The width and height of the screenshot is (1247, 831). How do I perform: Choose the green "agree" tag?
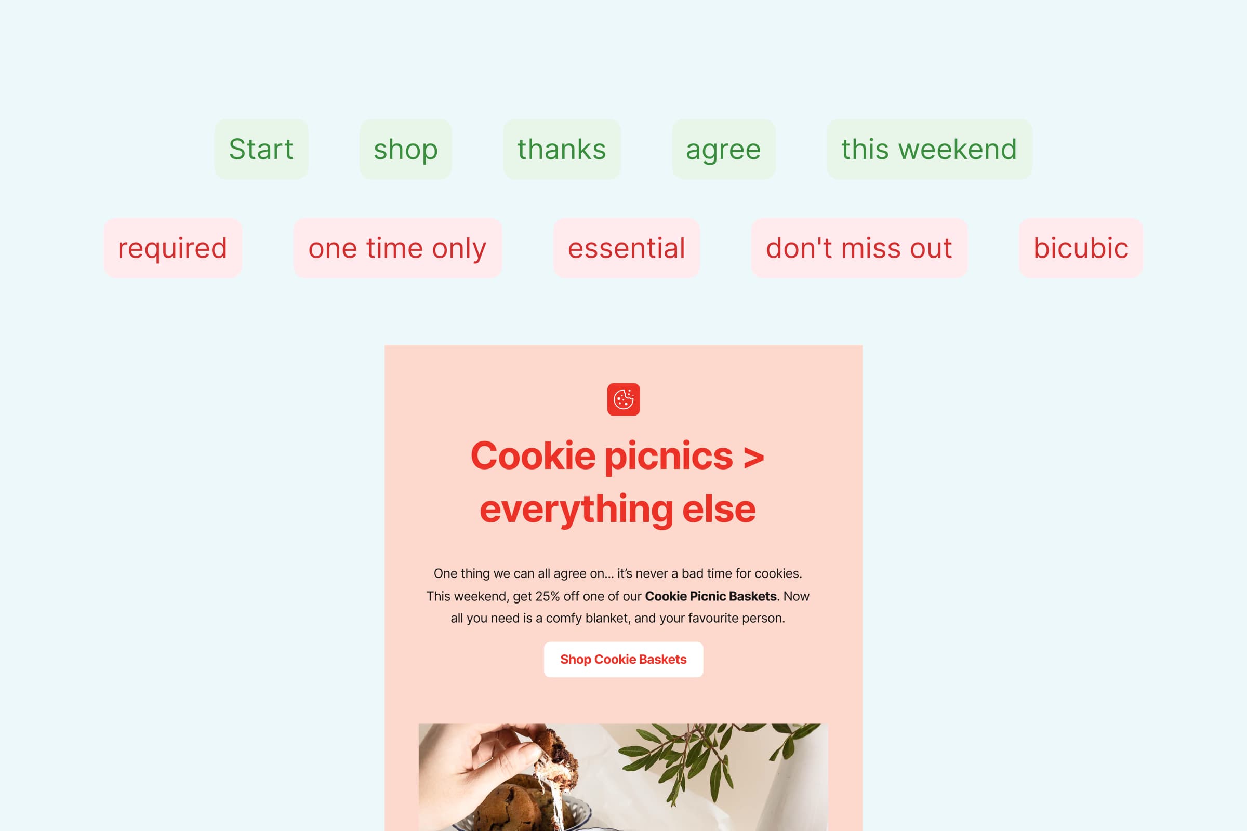pyautogui.click(x=723, y=150)
